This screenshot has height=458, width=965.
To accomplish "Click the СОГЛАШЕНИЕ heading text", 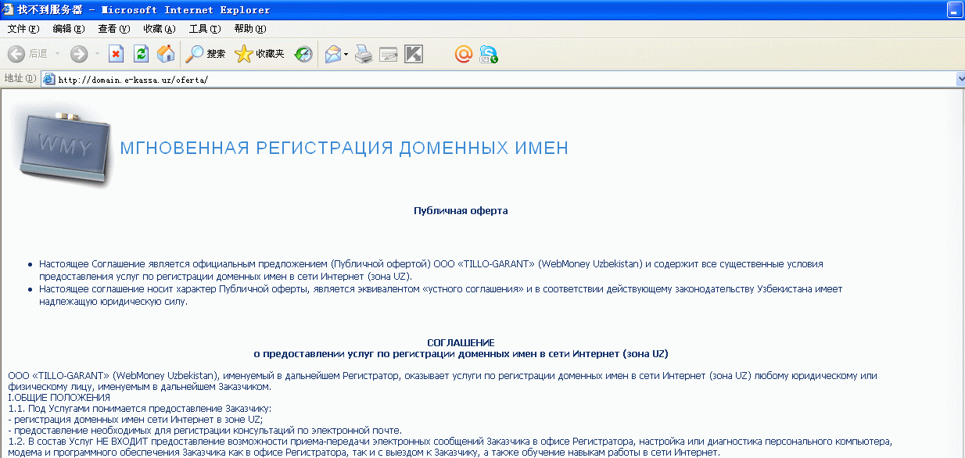I will pyautogui.click(x=461, y=343).
